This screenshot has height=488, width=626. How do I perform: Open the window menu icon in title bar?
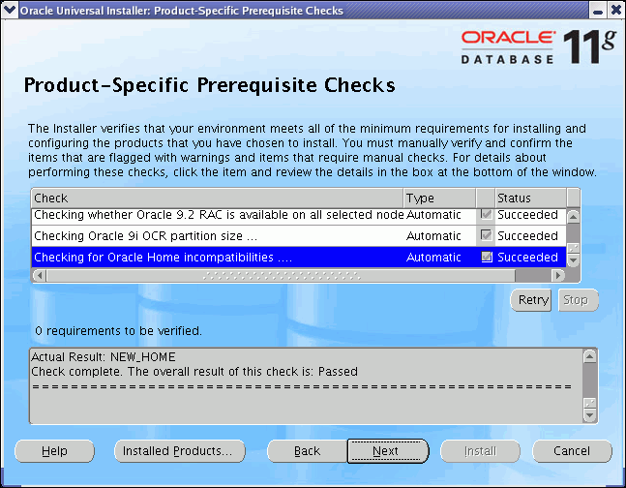[x=10, y=10]
